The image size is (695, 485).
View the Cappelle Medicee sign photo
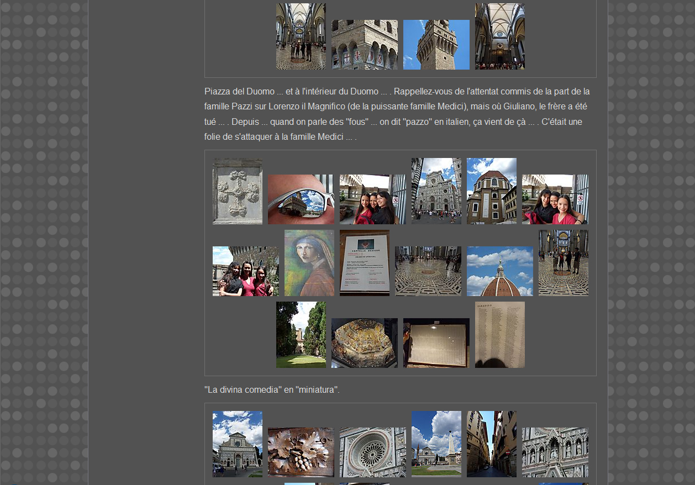364,263
